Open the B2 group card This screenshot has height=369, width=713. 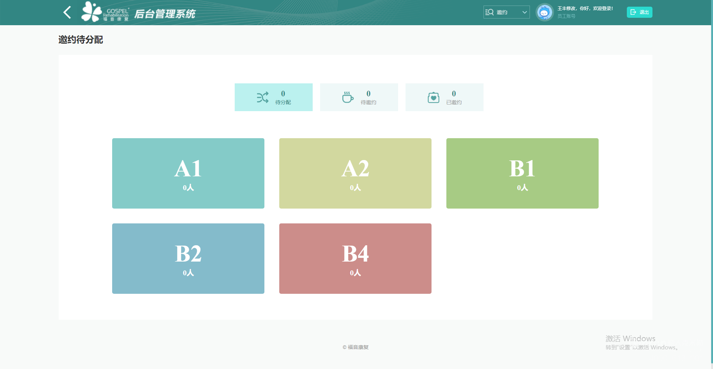188,259
